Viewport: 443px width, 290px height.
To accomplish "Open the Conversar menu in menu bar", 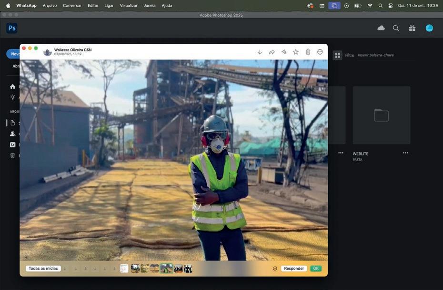I will coord(72,5).
